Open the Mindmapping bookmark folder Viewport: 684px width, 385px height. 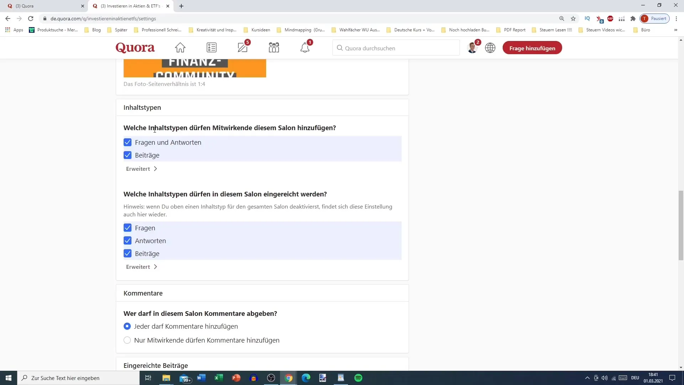click(301, 30)
